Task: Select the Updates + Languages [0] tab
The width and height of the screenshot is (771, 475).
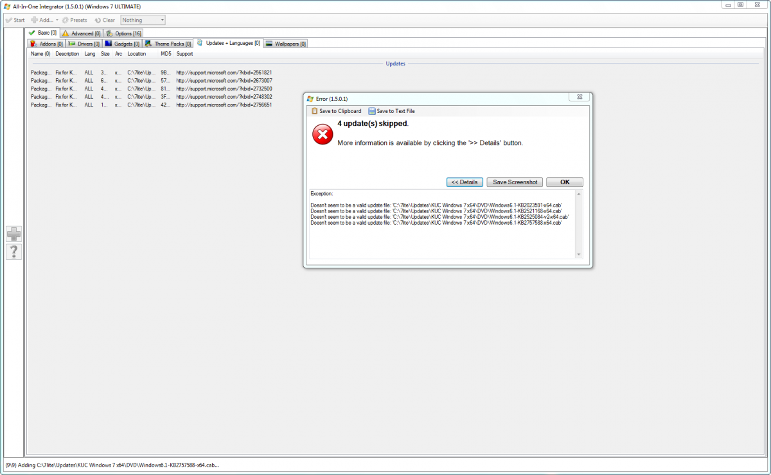Action: coord(229,43)
